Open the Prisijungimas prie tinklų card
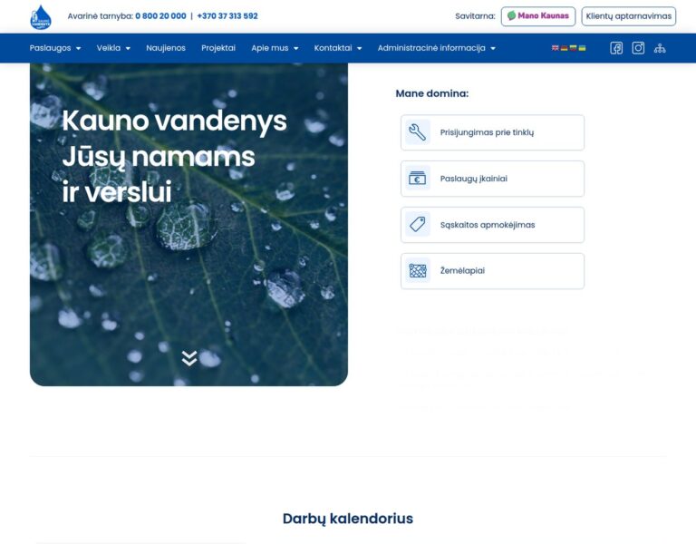 click(x=492, y=132)
